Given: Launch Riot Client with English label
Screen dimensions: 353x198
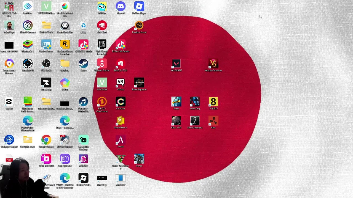Looking at the screenshot, I should click(x=102, y=26).
